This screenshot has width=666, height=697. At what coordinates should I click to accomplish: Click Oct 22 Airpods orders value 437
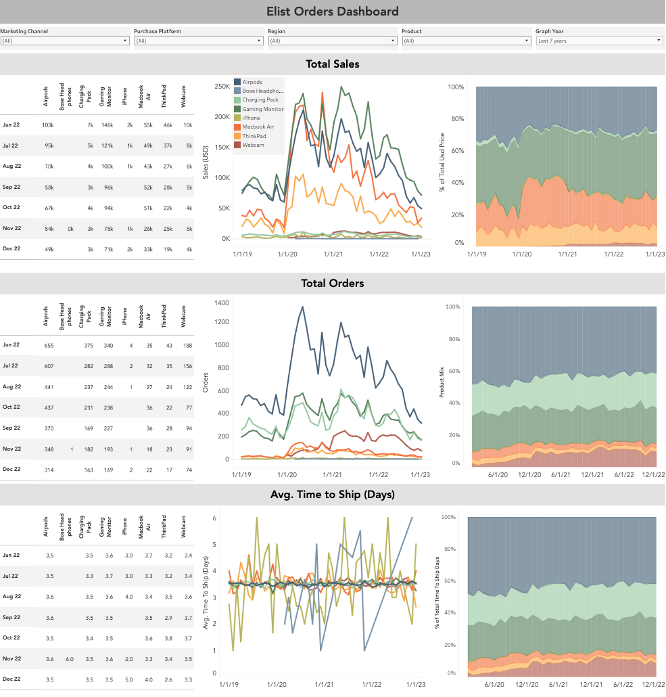point(49,407)
